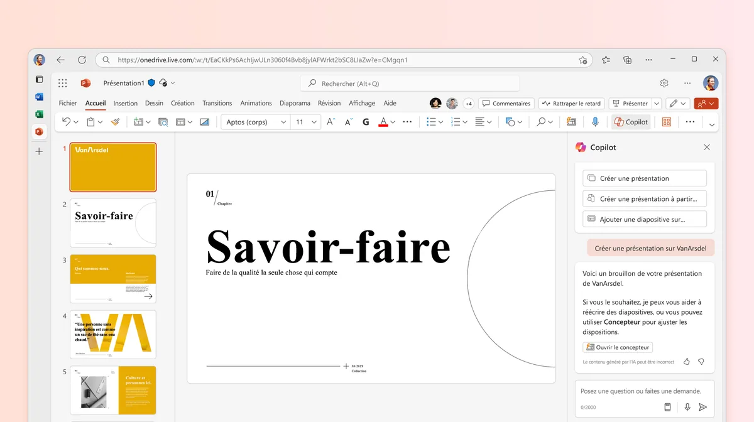Viewport: 754px width, 422px height.
Task: Apply bold with the G button
Action: tap(366, 122)
